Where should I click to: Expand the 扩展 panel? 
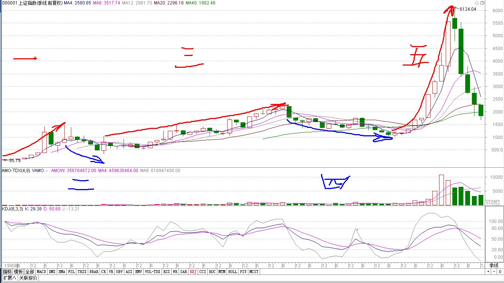[x=10, y=278]
